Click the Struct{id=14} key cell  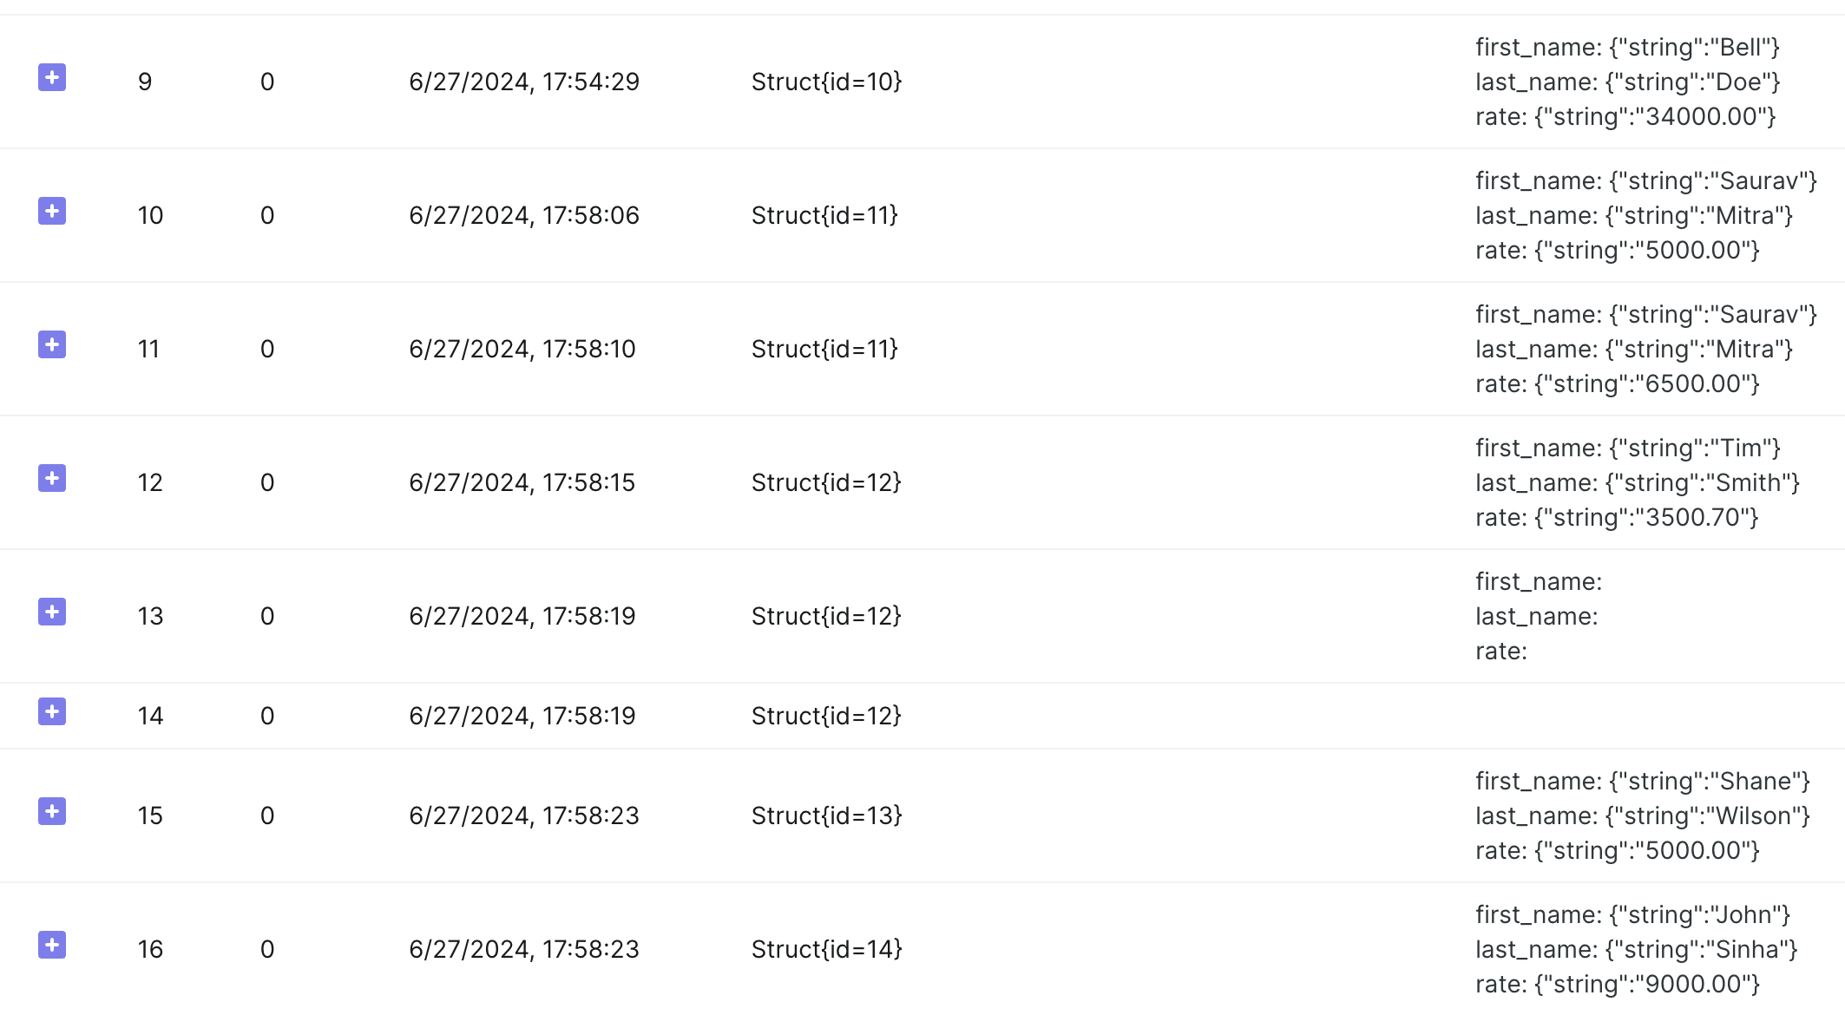click(826, 949)
